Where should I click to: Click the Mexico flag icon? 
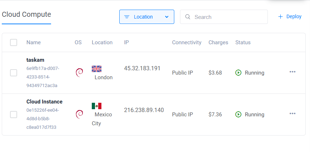pos(96,106)
